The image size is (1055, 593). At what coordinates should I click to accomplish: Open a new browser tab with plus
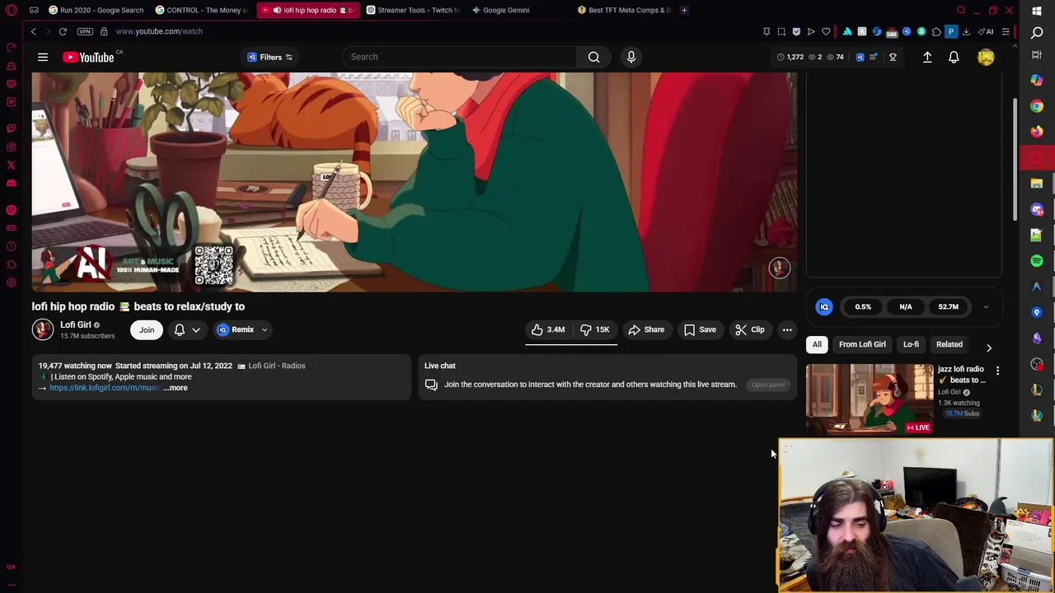[x=684, y=10]
